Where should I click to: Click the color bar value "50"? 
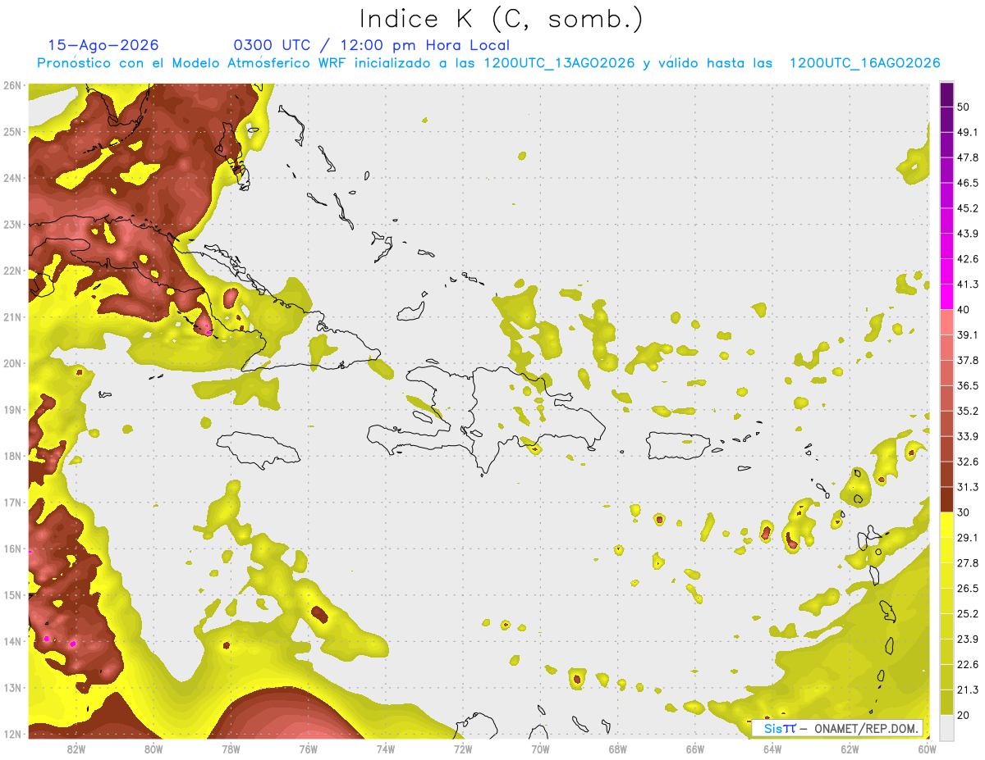[x=964, y=107]
